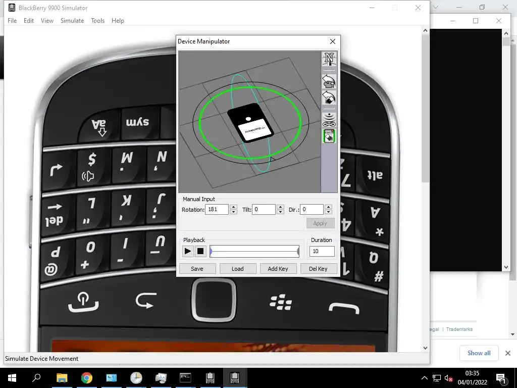Open the command prompt taskbar icon
The image size is (517, 388).
[x=185, y=378]
